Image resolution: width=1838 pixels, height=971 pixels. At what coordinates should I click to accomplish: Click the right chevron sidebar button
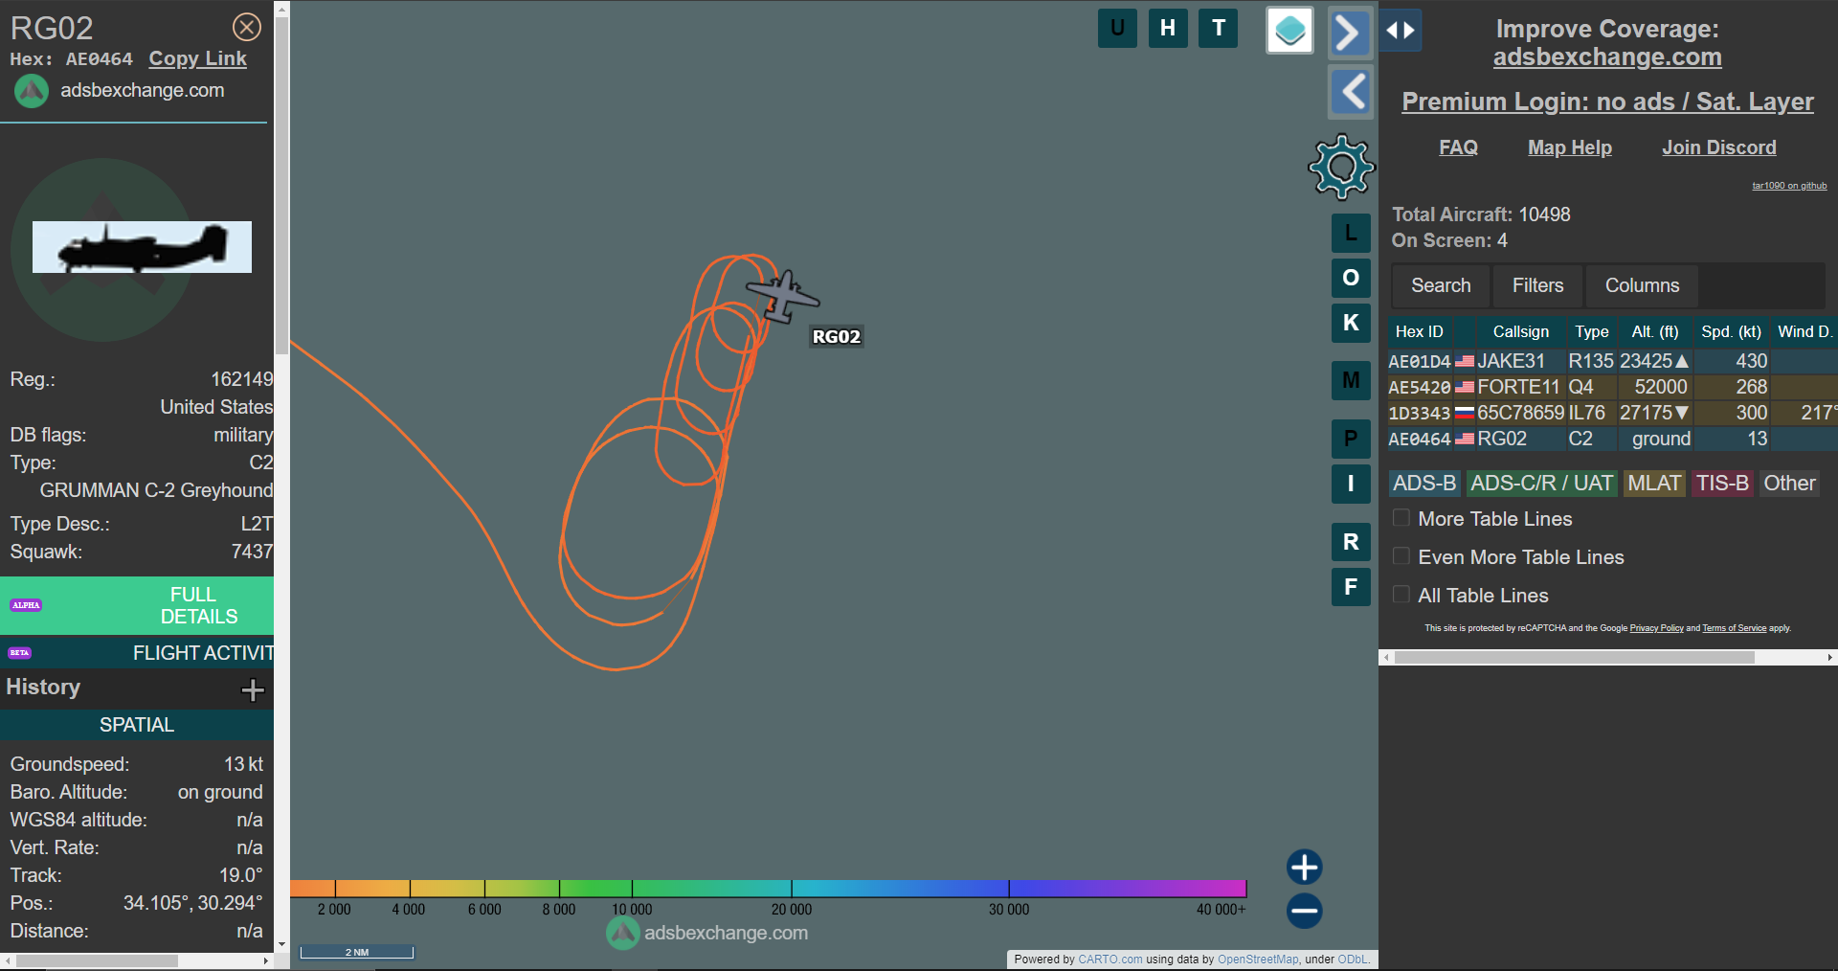pyautogui.click(x=1350, y=34)
